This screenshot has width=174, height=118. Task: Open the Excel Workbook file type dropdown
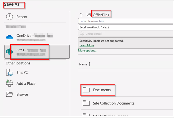[126, 27]
